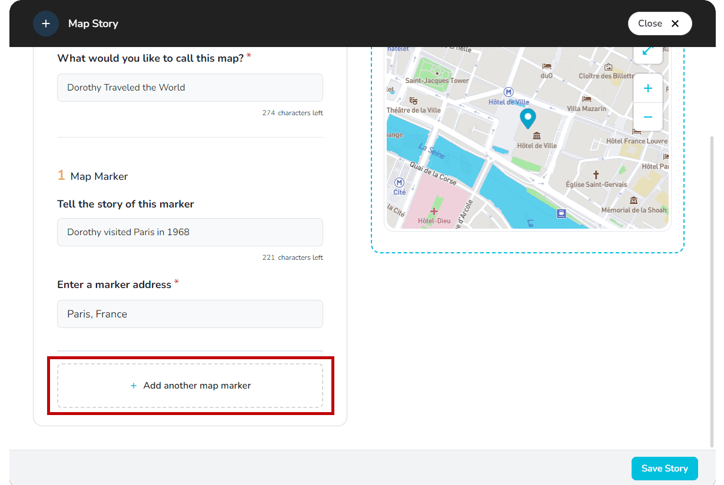Zoom in on the map
Screen dimensions: 724x485
coord(648,89)
